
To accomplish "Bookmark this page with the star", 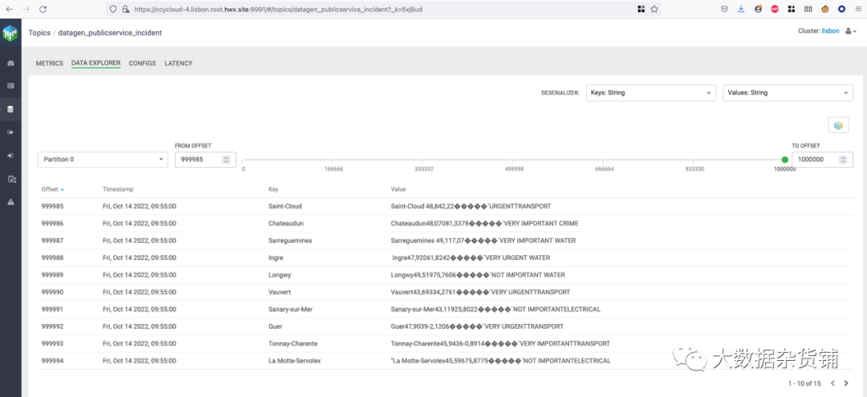I will point(654,9).
